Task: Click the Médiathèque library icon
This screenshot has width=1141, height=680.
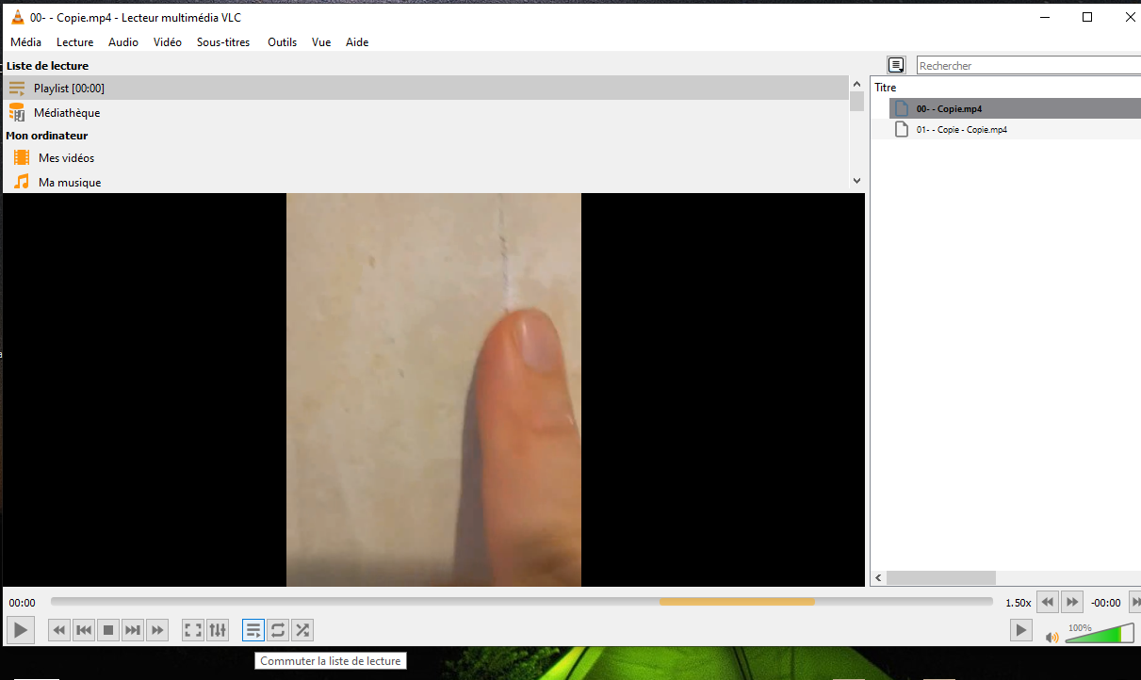Action: coord(17,112)
